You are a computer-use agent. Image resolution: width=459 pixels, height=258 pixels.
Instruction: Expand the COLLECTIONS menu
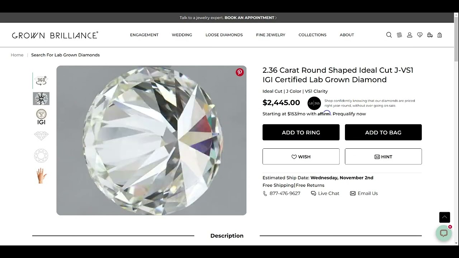pos(312,35)
